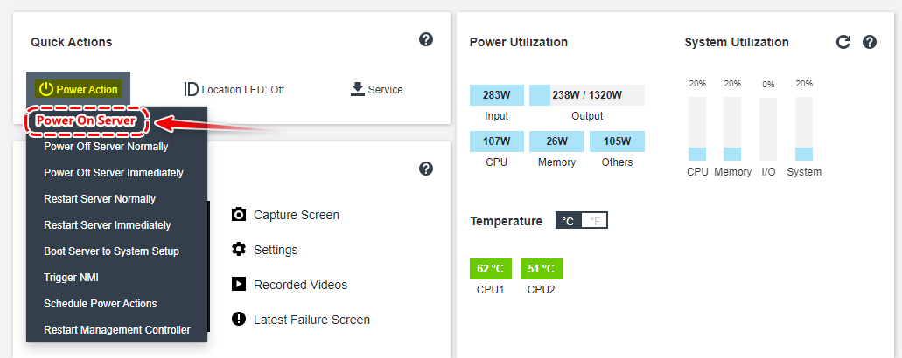Screen dimensions: 902x358
Task: Click the Location LED ID icon
Action: click(x=191, y=89)
